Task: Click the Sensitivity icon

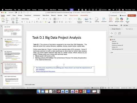Action: (104, 19)
